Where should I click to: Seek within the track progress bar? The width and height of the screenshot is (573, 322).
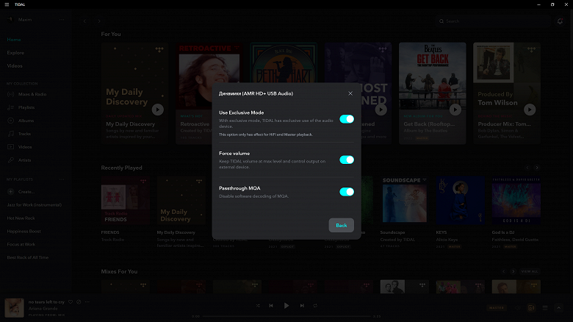[286, 316]
